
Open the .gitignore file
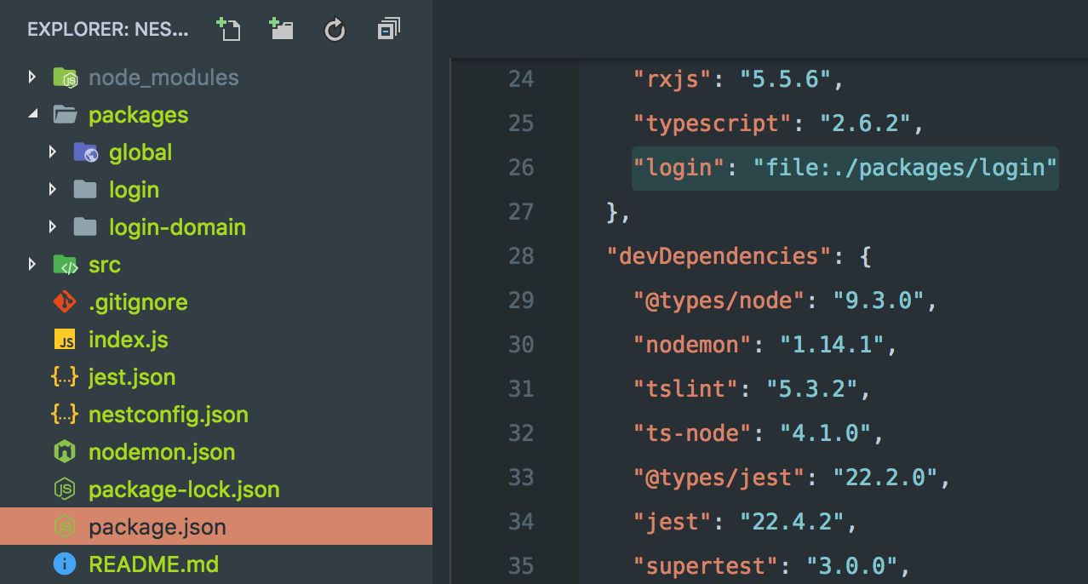tap(138, 302)
